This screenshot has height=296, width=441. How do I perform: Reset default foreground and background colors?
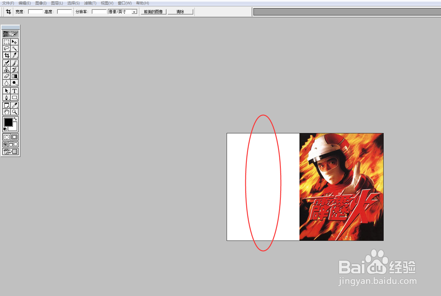click(x=5, y=129)
